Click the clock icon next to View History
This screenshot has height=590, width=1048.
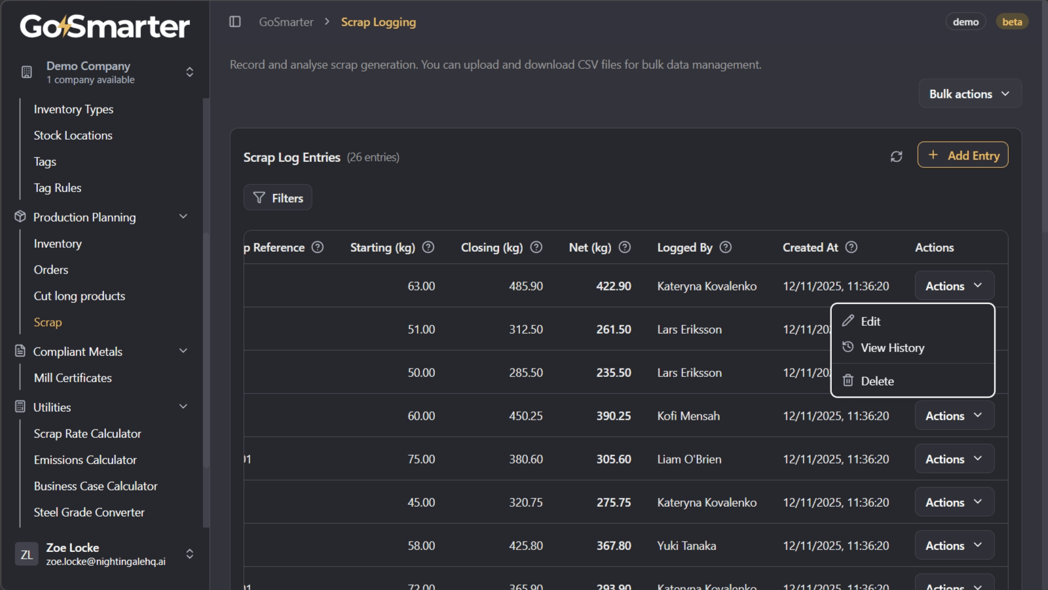pos(848,347)
